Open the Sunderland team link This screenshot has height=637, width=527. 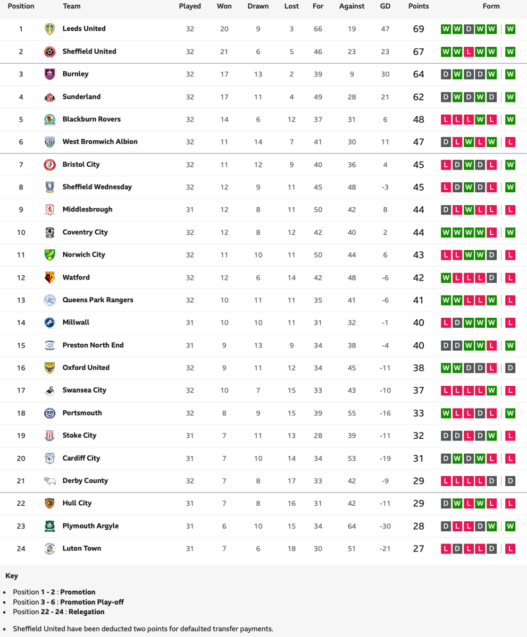click(x=81, y=97)
